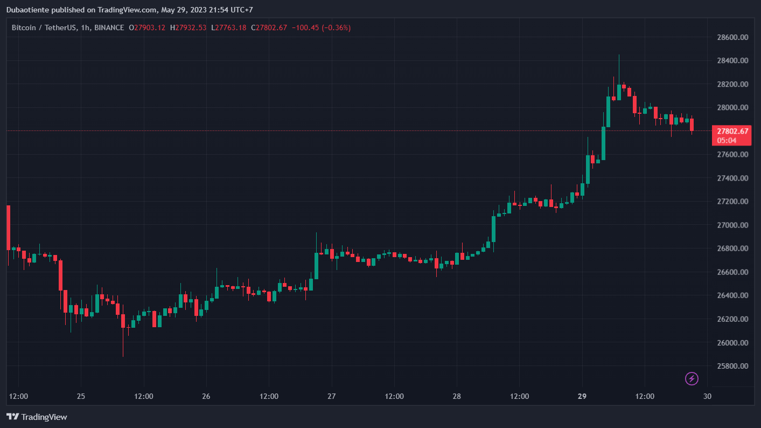761x428 pixels.
Task: Click date 30 on the time axis
Action: tap(707, 396)
